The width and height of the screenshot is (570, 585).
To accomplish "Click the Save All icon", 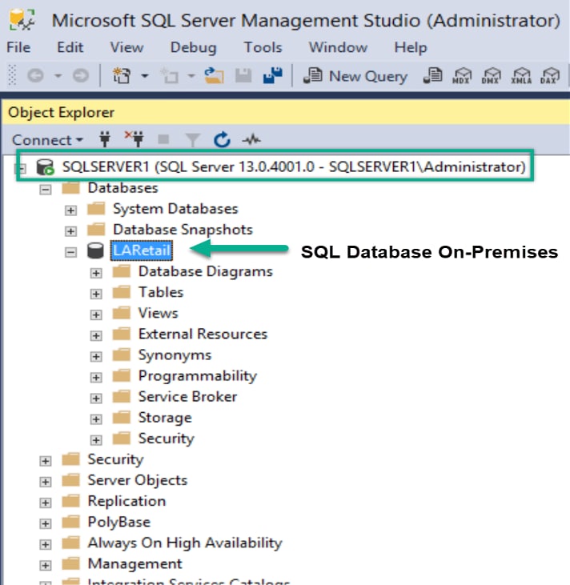I will pyautogui.click(x=273, y=76).
